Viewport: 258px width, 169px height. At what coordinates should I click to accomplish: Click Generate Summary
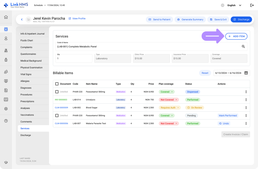pos(190,19)
